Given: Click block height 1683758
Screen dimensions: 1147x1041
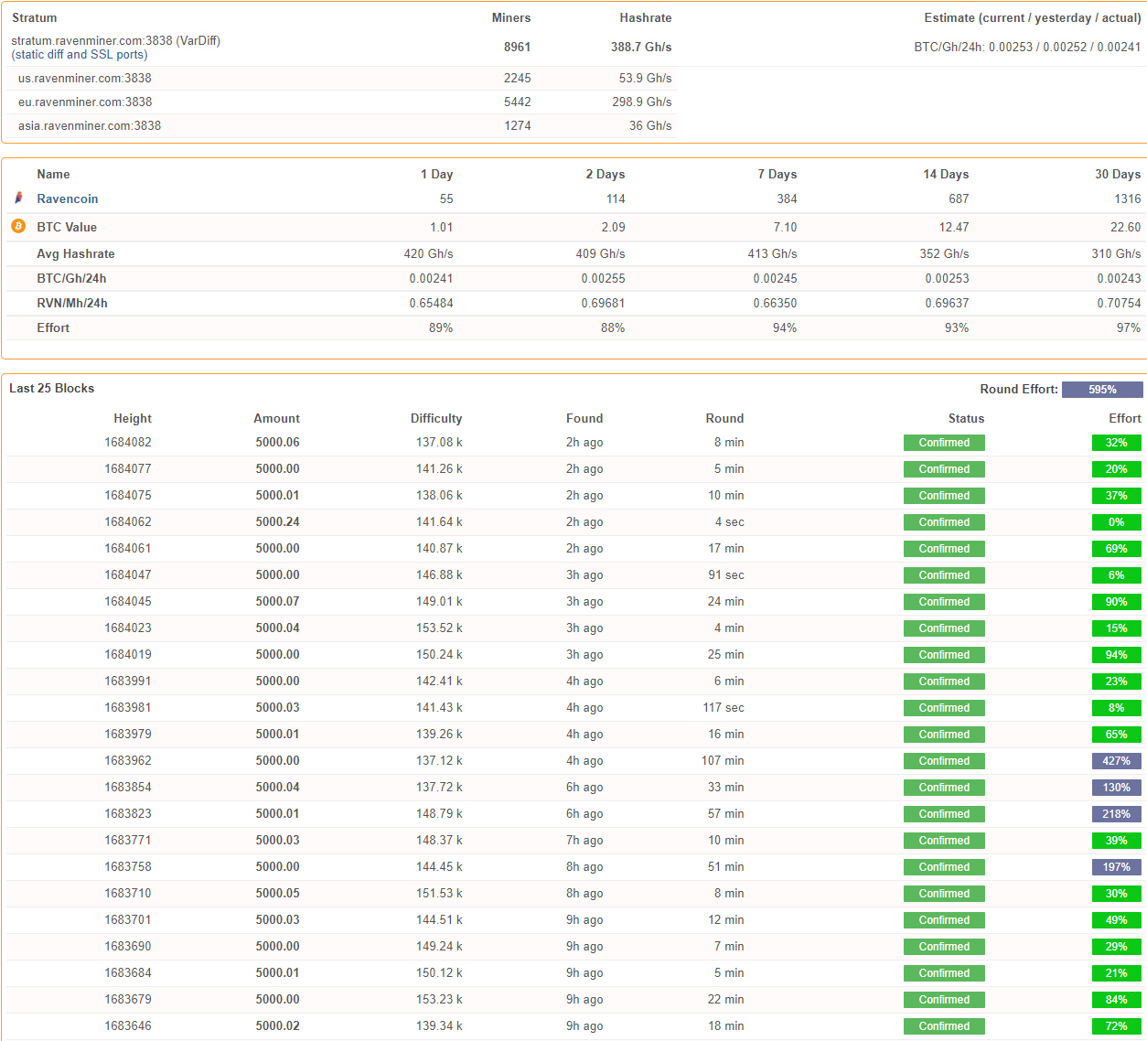Looking at the screenshot, I should coord(128,866).
